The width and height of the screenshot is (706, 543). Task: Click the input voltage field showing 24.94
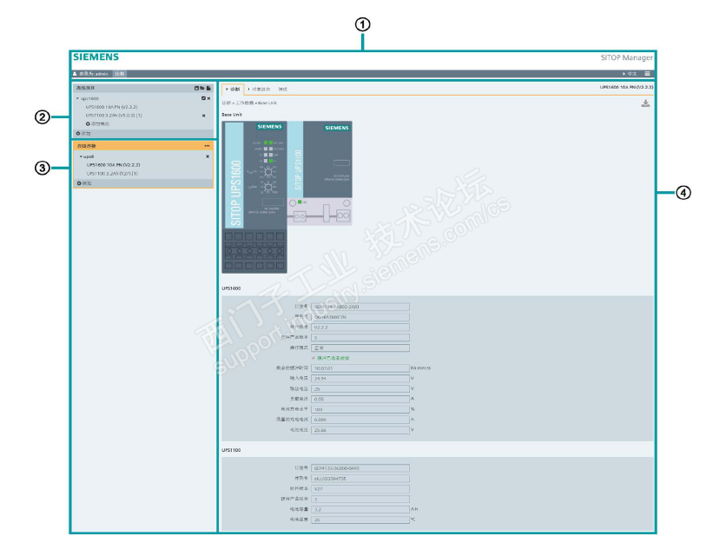(x=360, y=379)
